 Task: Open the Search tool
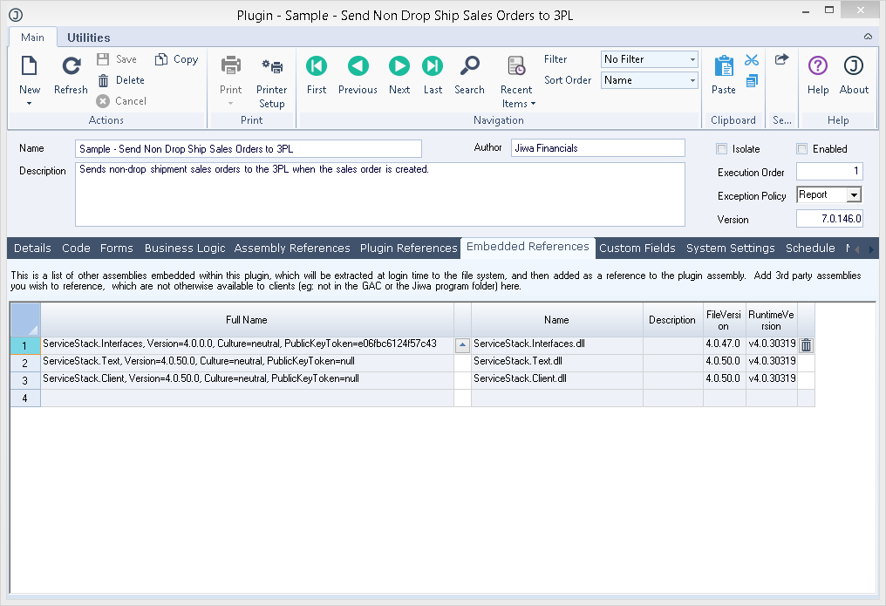pyautogui.click(x=469, y=67)
